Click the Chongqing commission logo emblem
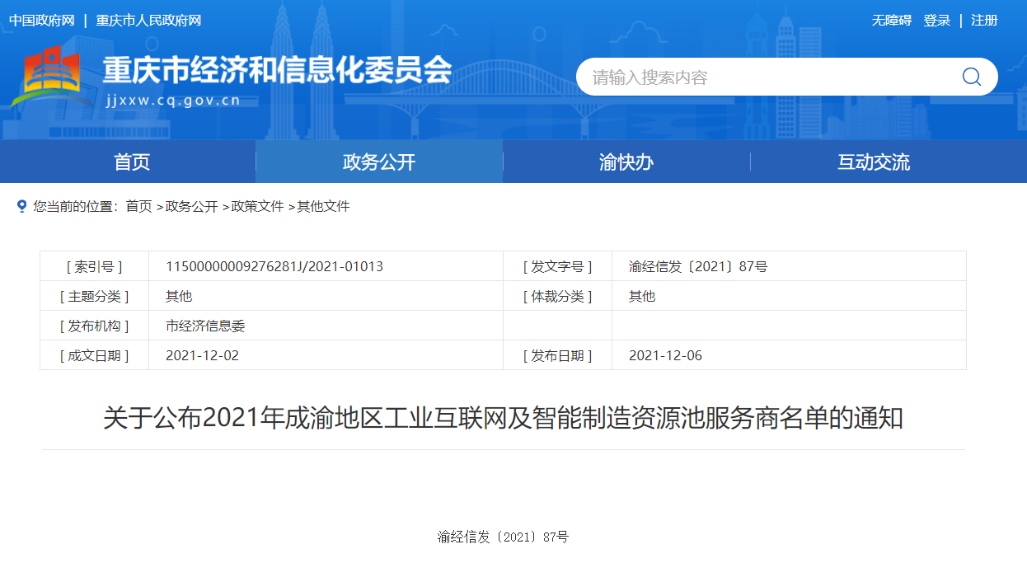Viewport: 1027px width, 577px height. click(x=51, y=76)
